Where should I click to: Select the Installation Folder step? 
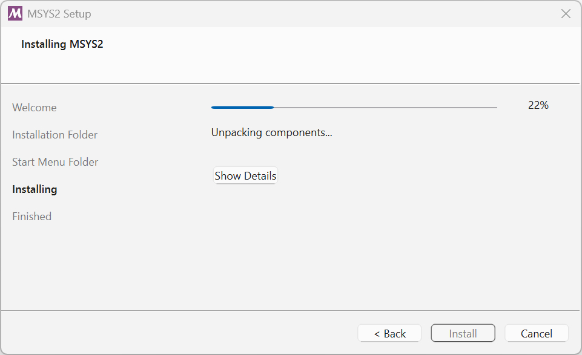coord(55,135)
